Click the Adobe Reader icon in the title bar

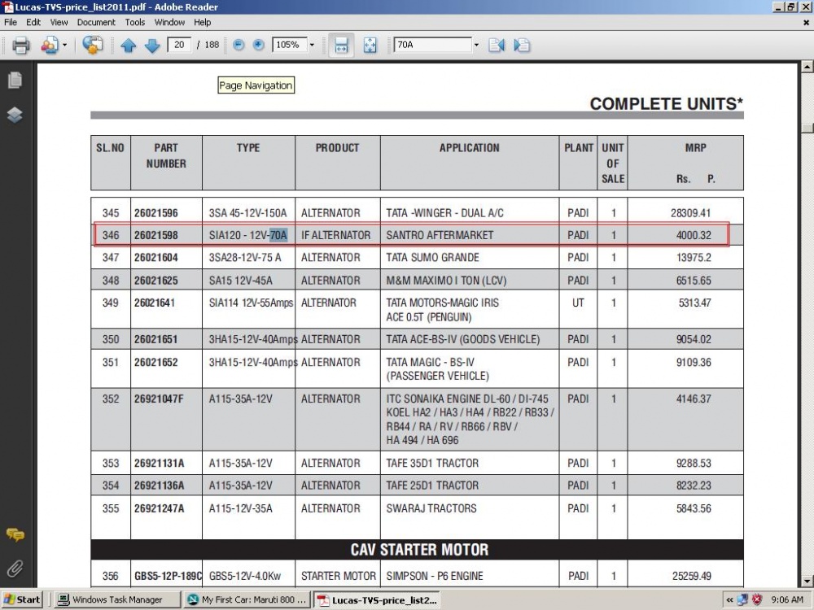pos(7,7)
